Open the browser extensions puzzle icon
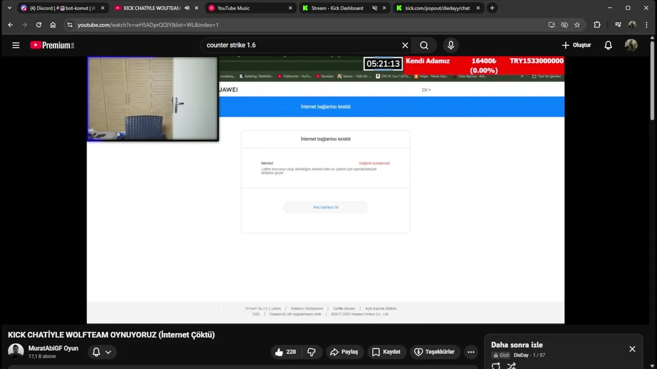Image resolution: width=657 pixels, height=369 pixels. point(597,25)
